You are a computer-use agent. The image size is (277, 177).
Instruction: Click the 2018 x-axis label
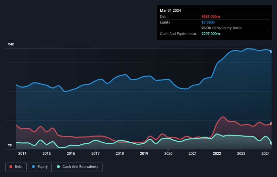pyautogui.click(x=120, y=153)
